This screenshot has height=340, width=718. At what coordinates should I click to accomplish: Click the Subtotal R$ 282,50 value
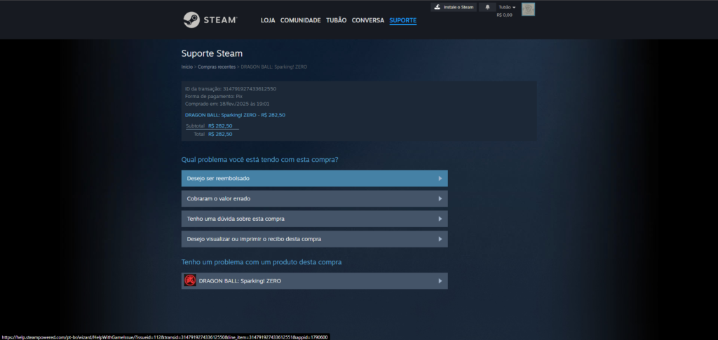point(220,126)
